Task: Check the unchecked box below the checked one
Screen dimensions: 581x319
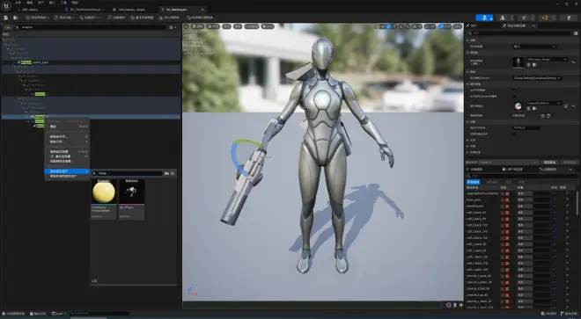Action: pyautogui.click(x=515, y=96)
